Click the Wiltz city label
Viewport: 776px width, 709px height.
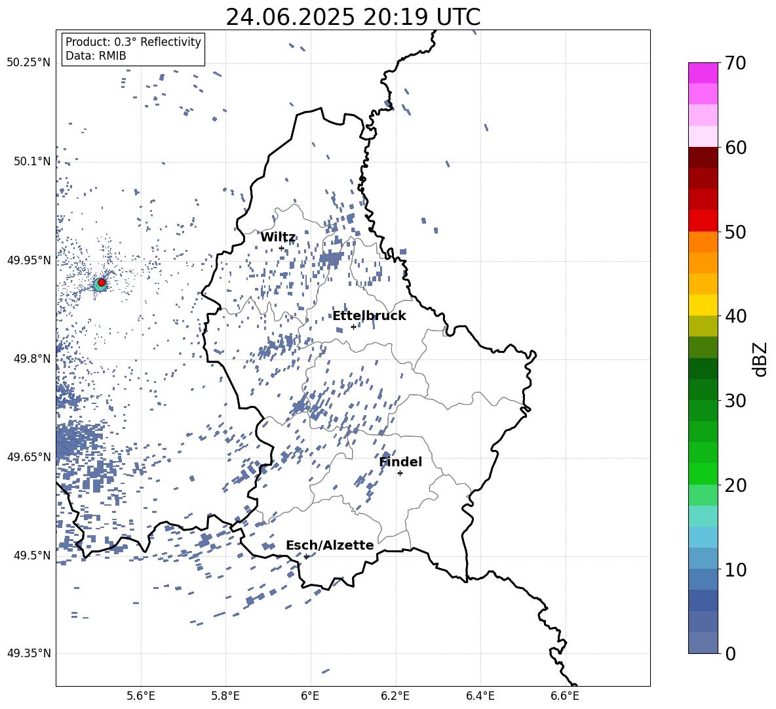pyautogui.click(x=278, y=237)
